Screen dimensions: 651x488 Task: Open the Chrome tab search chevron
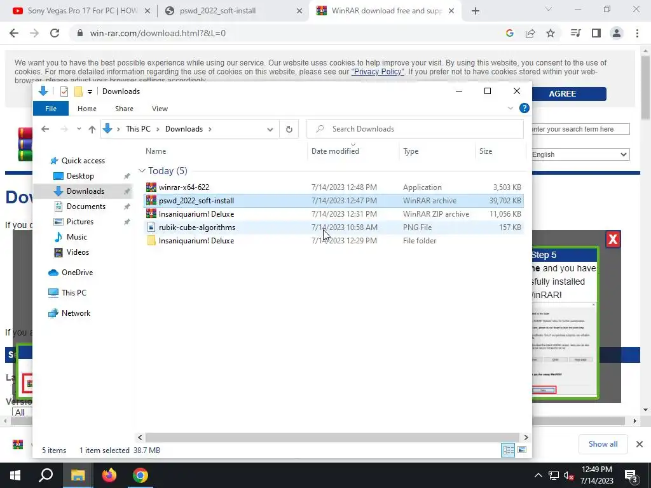549,9
